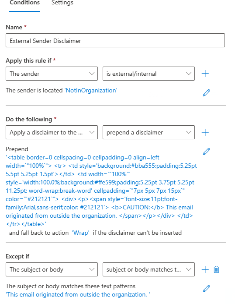Edit the prepend disclaimer text pencil icon

[x=206, y=152]
